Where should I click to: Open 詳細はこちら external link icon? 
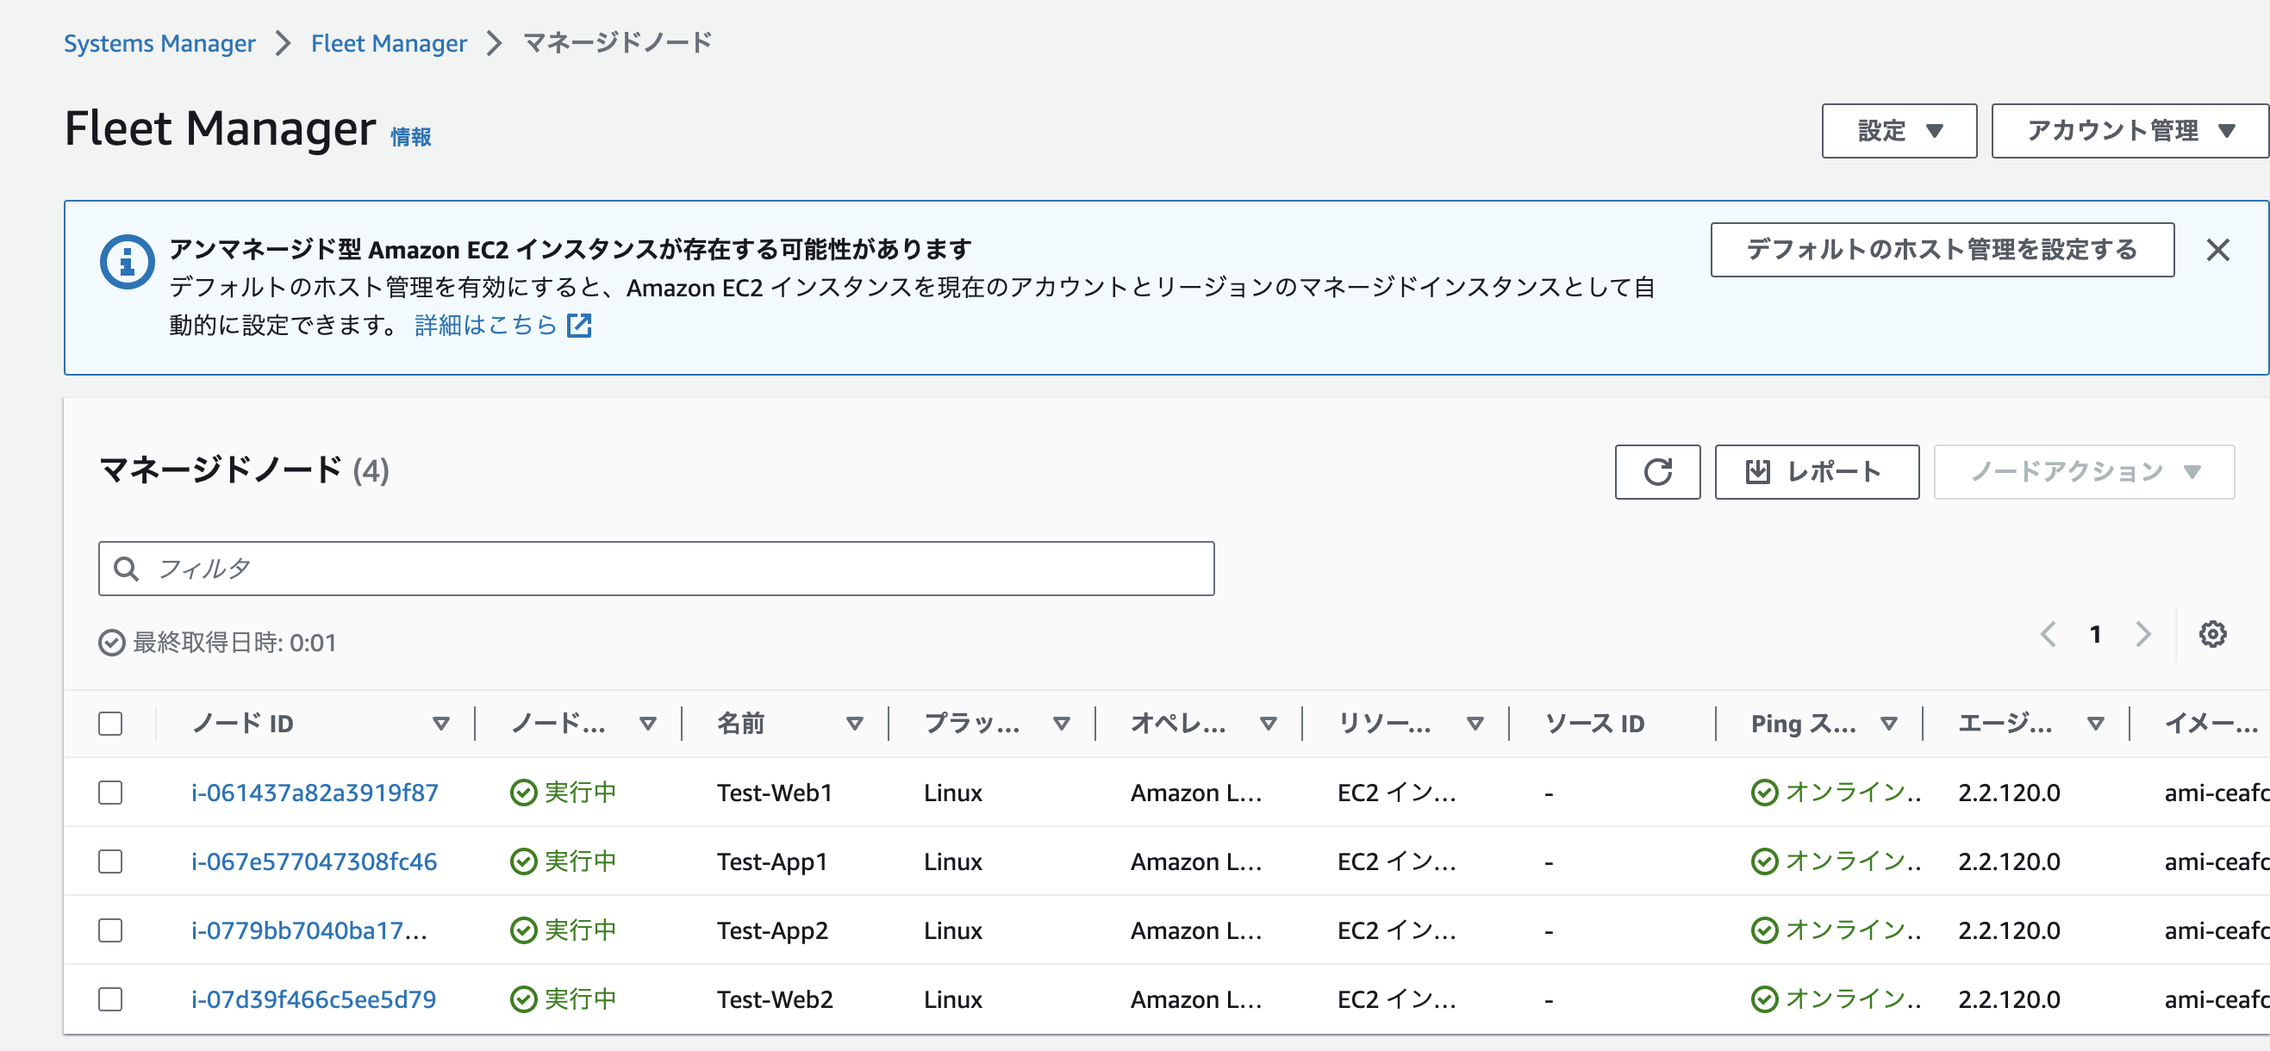[x=581, y=325]
